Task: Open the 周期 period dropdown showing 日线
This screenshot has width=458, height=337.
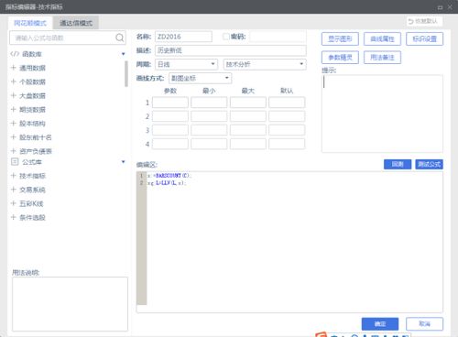Action: pos(186,64)
